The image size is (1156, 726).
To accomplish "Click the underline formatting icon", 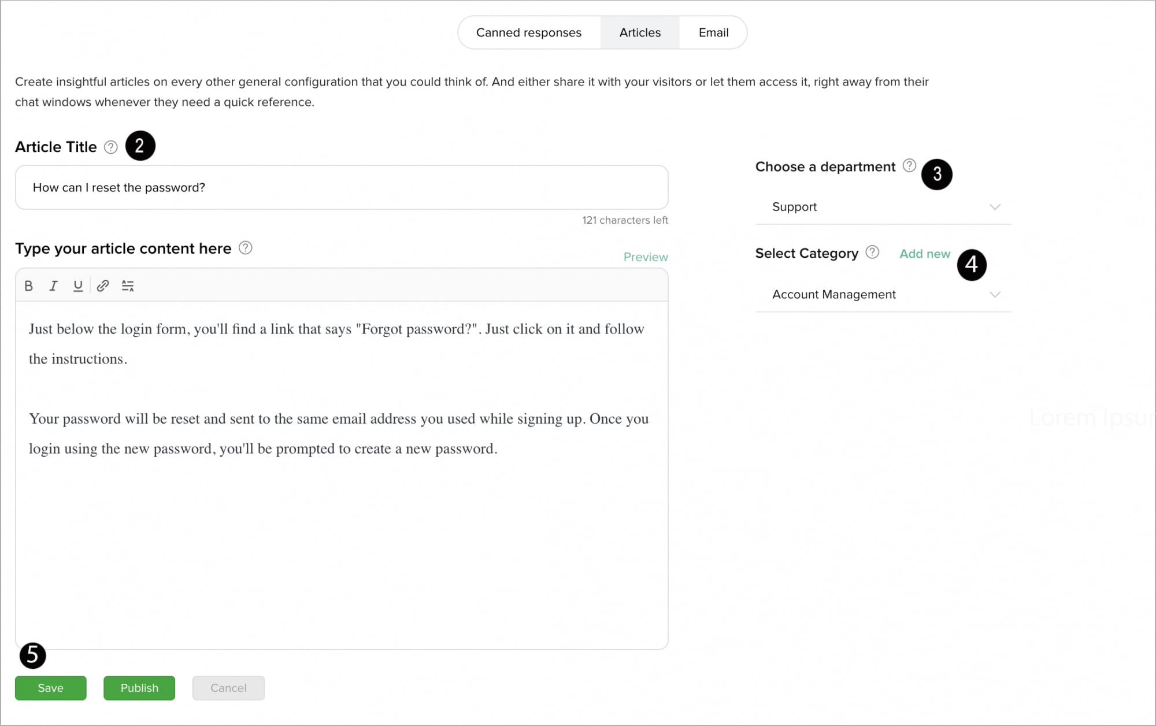I will (x=78, y=286).
